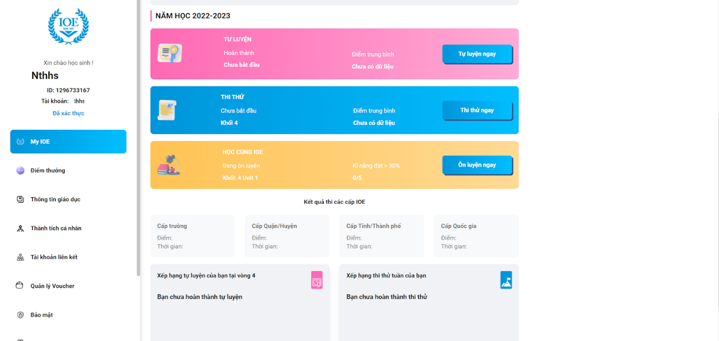
Task: Click the IOE laurel logo
Action: (69, 26)
